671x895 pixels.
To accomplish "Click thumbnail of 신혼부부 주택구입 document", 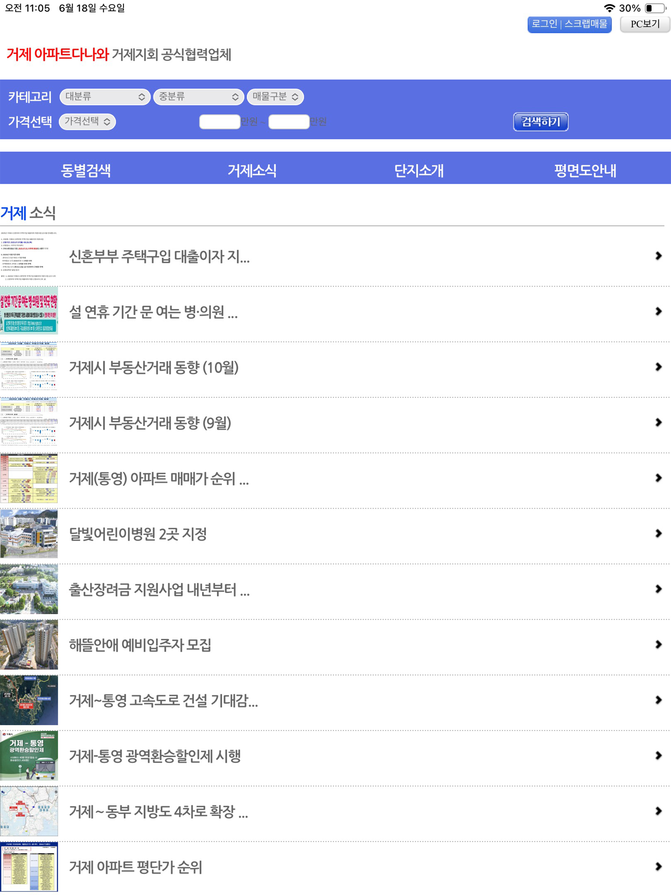I will 29,256.
